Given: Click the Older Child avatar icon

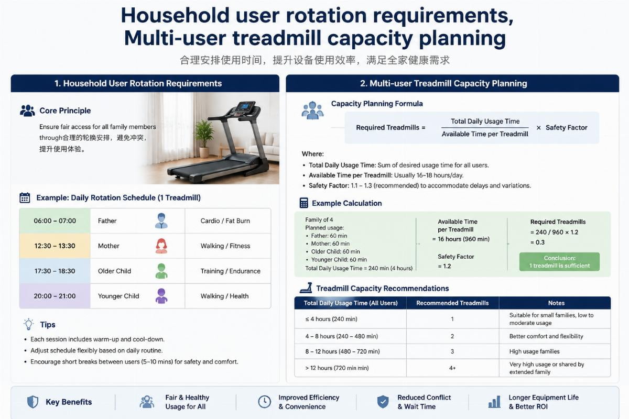Looking at the screenshot, I should point(161,271).
